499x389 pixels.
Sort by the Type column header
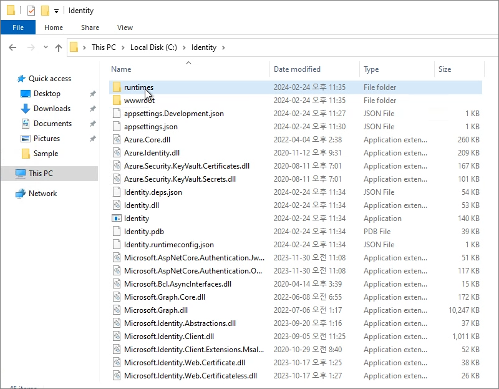(x=371, y=69)
